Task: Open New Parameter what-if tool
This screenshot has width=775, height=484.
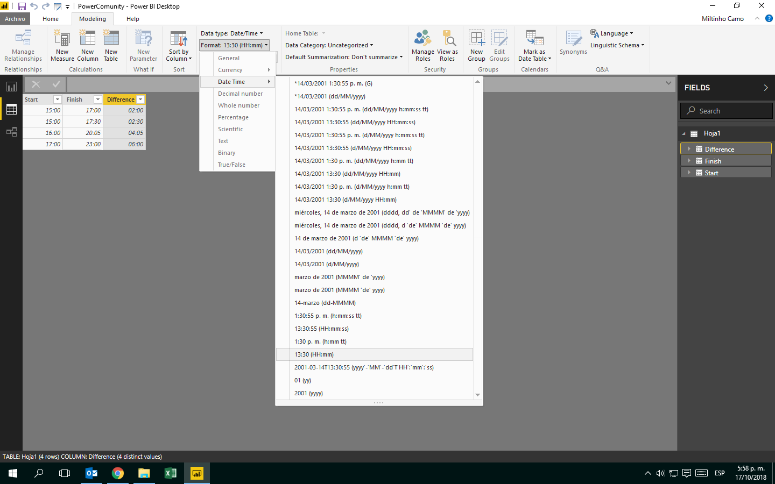Action: 144,46
